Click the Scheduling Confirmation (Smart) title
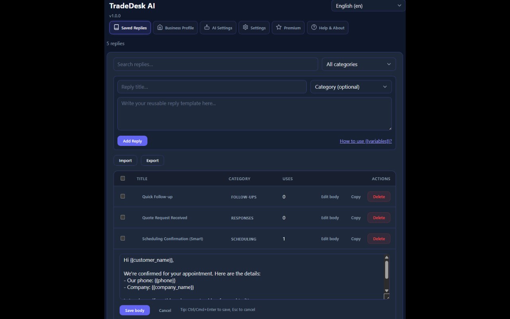 click(x=173, y=239)
